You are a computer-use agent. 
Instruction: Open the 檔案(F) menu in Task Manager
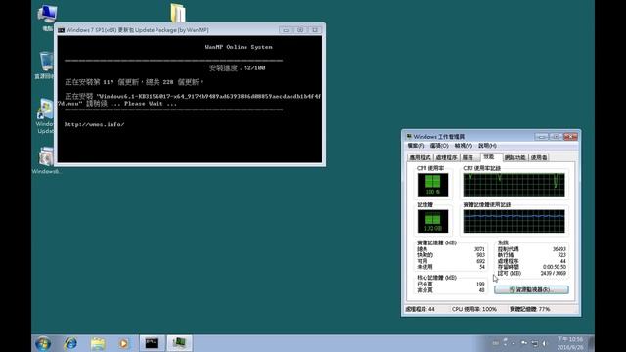415,146
